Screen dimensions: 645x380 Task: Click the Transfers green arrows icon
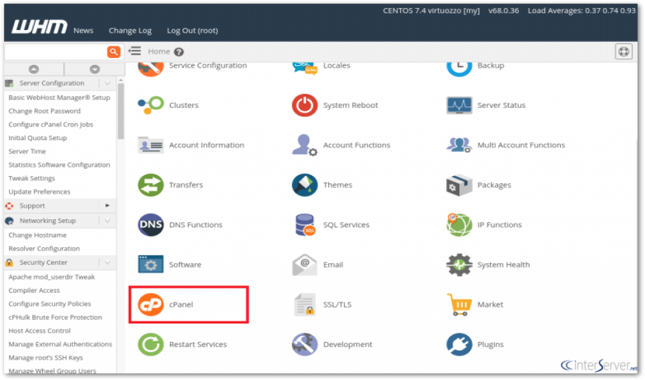click(150, 185)
